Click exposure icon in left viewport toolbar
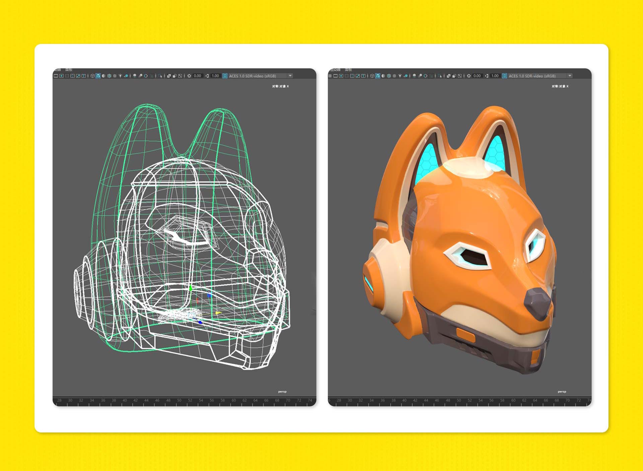Screen dimensions: 643x471 point(189,76)
